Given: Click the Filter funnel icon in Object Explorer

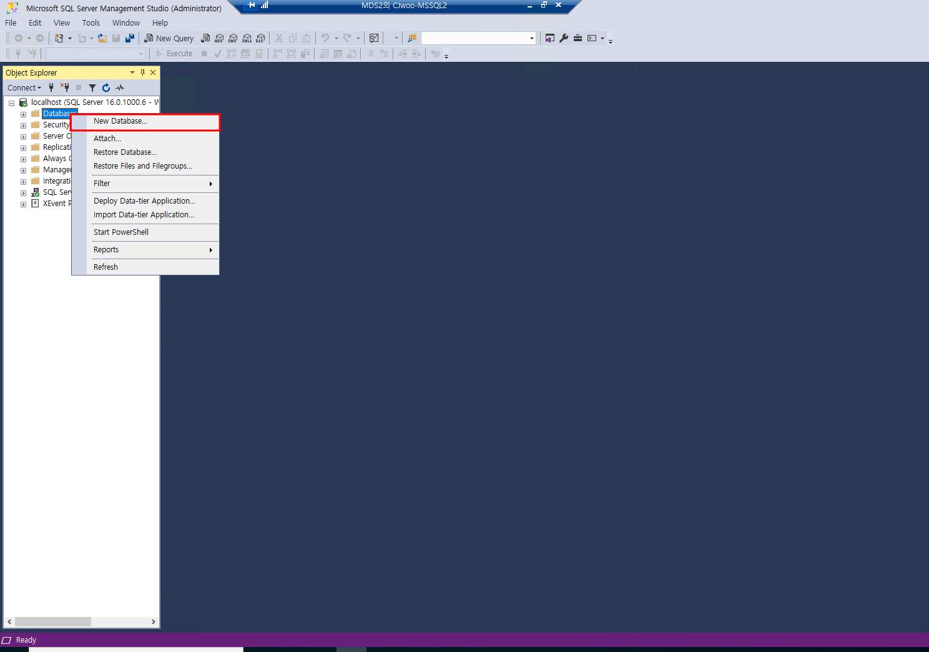Looking at the screenshot, I should 92,87.
